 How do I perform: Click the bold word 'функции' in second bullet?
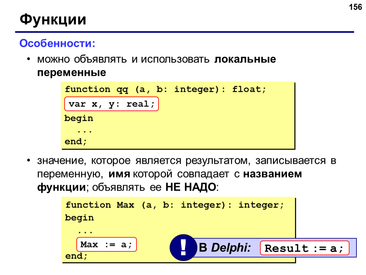pos(61,187)
